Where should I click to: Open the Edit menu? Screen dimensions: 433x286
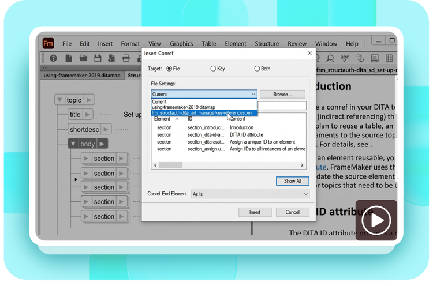(85, 44)
